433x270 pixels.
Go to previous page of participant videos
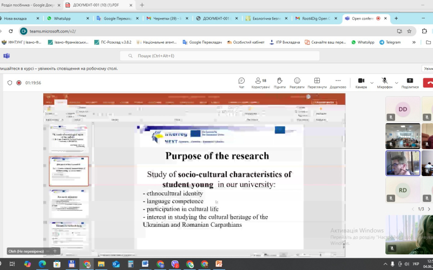[413, 209]
